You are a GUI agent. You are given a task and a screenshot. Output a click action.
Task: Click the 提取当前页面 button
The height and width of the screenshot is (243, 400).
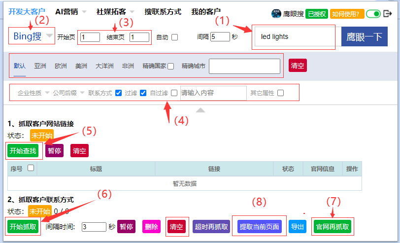coord(259,227)
